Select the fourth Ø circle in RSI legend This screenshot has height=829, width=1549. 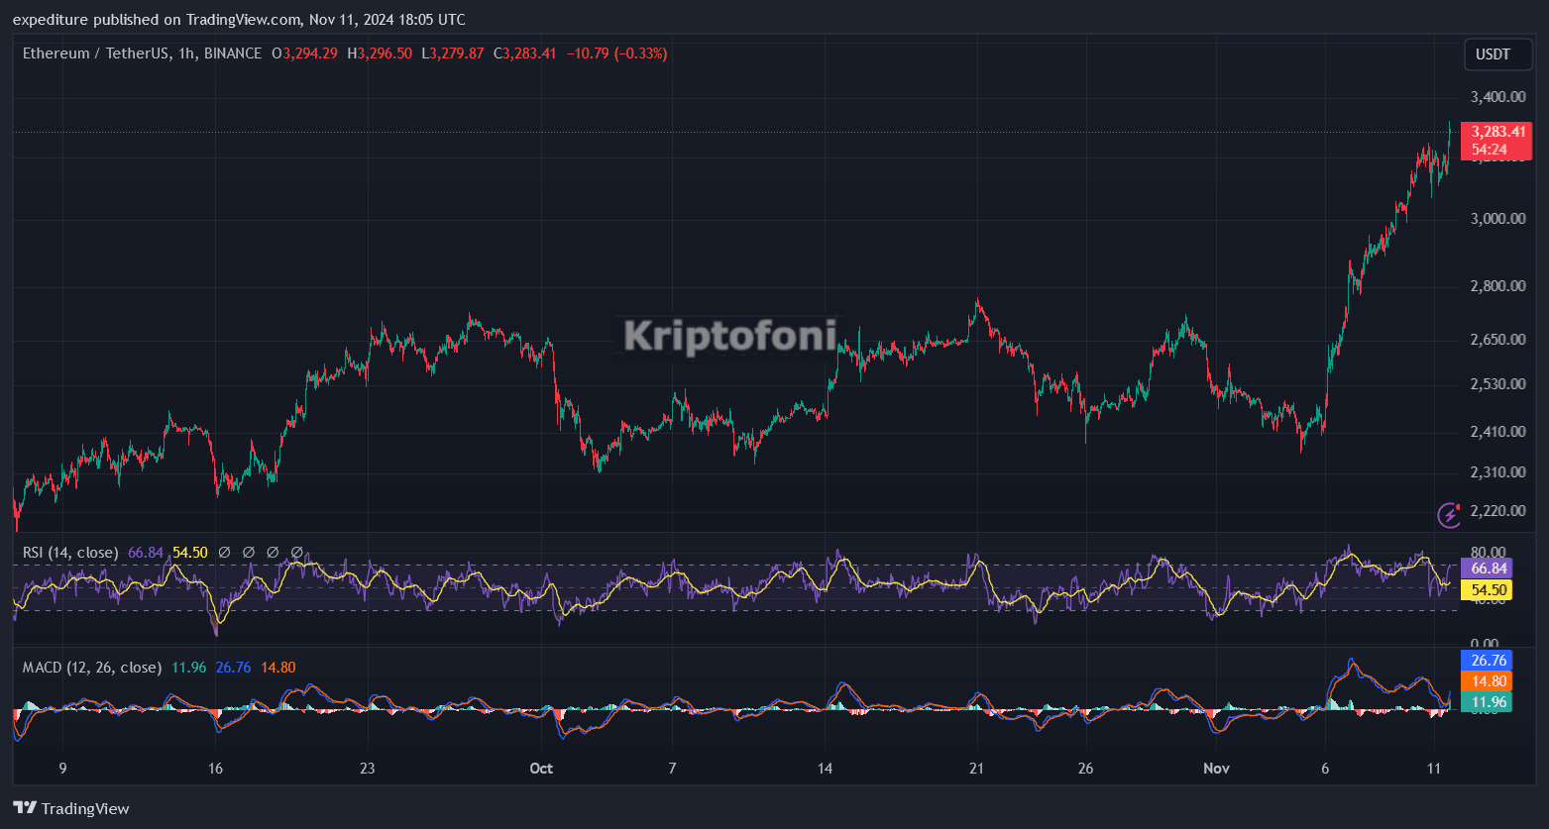pos(297,553)
